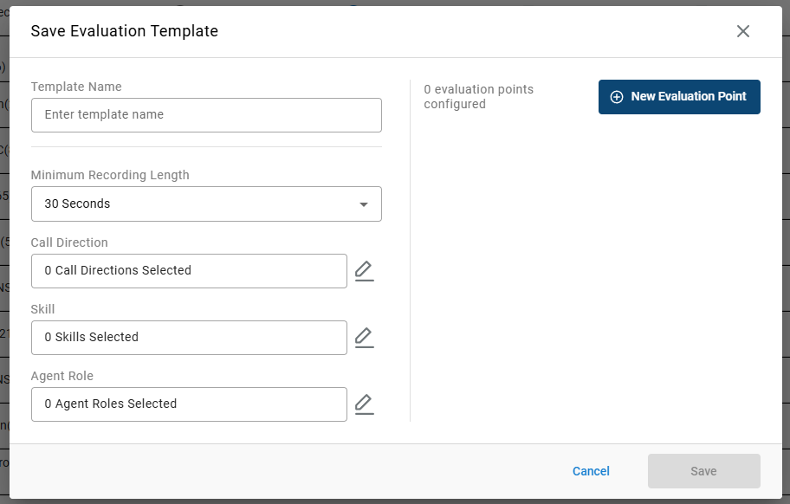Open the 30 Seconds combo box
The height and width of the screenshot is (504, 790).
[191, 204]
